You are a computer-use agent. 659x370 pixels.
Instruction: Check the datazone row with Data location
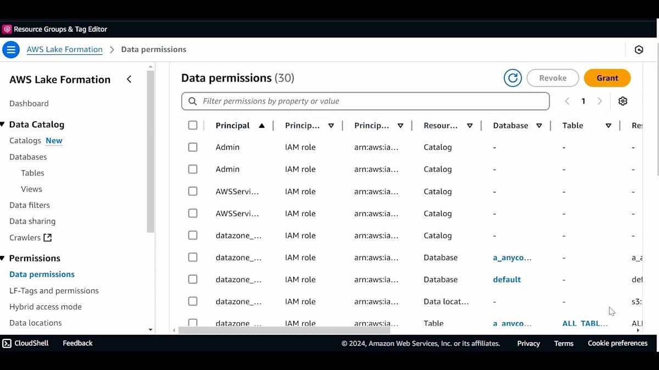coord(193,301)
